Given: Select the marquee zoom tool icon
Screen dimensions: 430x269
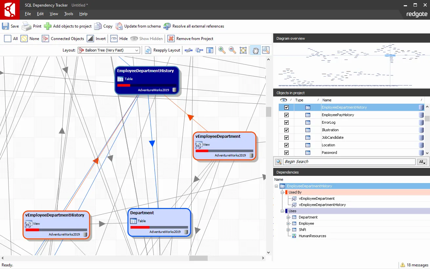Looking at the screenshot, I should point(265,50).
